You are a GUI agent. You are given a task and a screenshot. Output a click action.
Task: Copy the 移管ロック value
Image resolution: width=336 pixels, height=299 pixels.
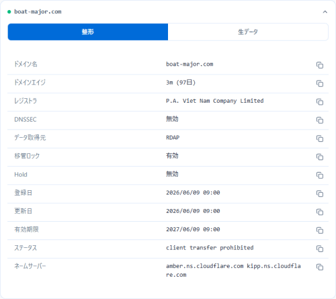point(320,157)
